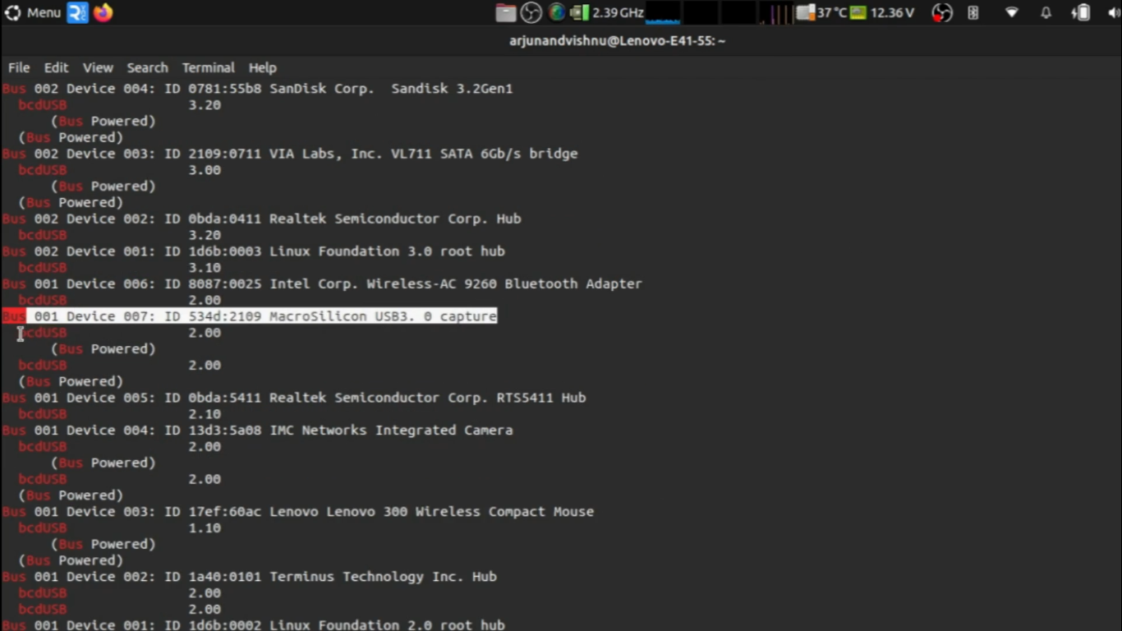Screen dimensions: 1122x631
Task: Open the file manager icon in the panel
Action: click(505, 12)
